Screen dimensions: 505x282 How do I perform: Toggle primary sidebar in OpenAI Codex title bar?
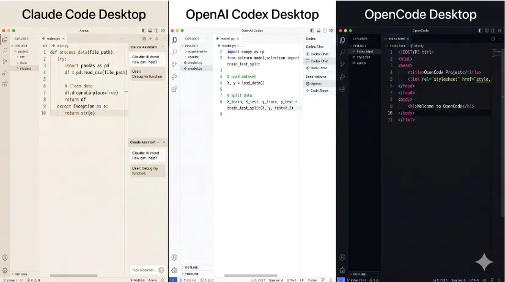[x=312, y=31]
